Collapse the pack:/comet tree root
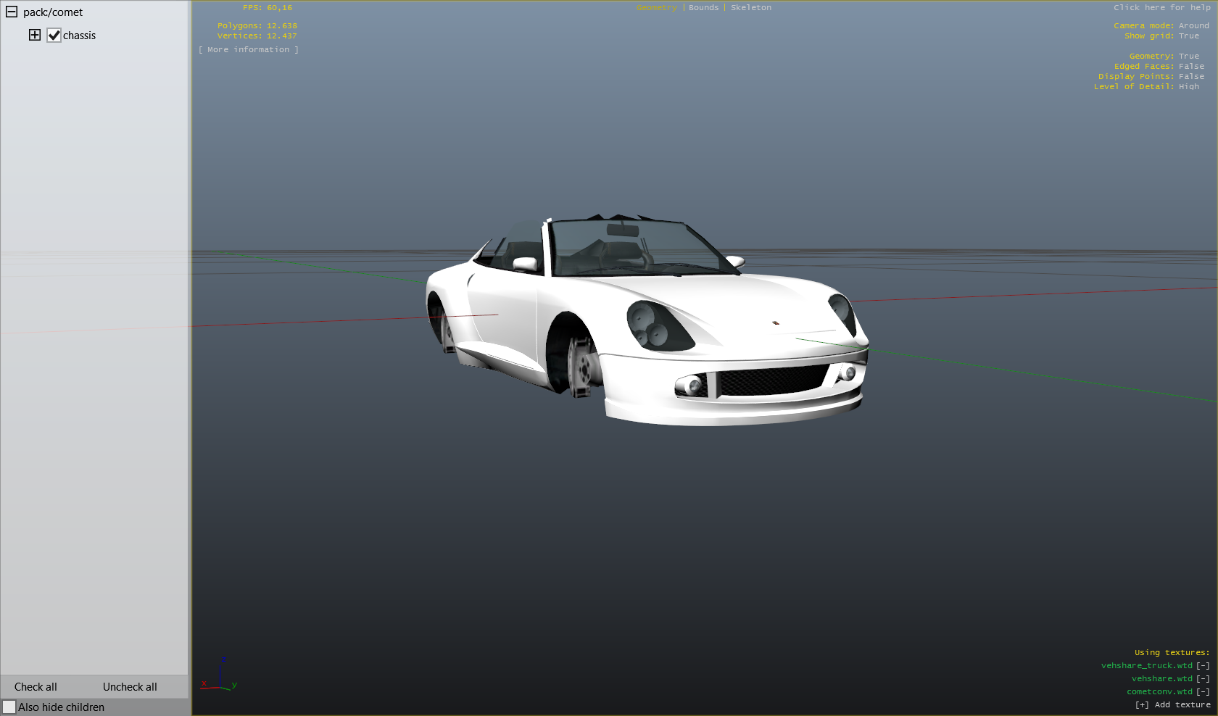The height and width of the screenshot is (716, 1218). tap(12, 12)
